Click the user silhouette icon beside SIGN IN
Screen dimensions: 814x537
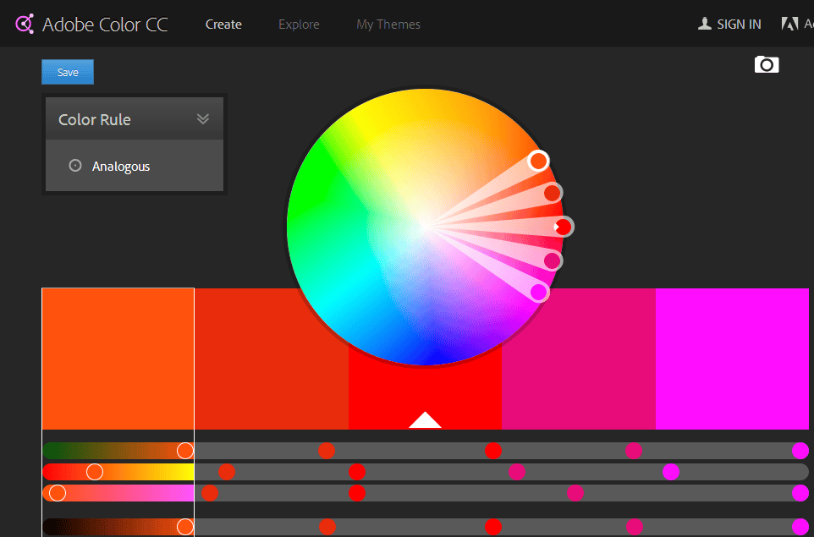click(x=705, y=24)
